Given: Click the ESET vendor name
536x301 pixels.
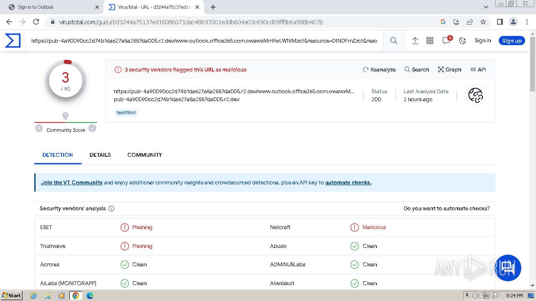Looking at the screenshot, I should pos(46,227).
